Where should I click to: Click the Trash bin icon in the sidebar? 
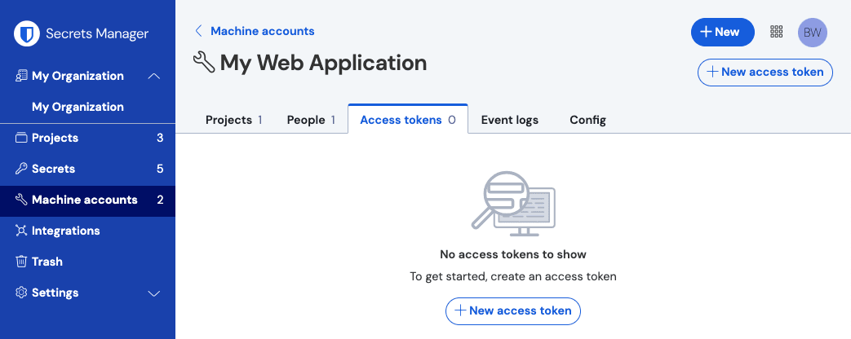tap(21, 262)
